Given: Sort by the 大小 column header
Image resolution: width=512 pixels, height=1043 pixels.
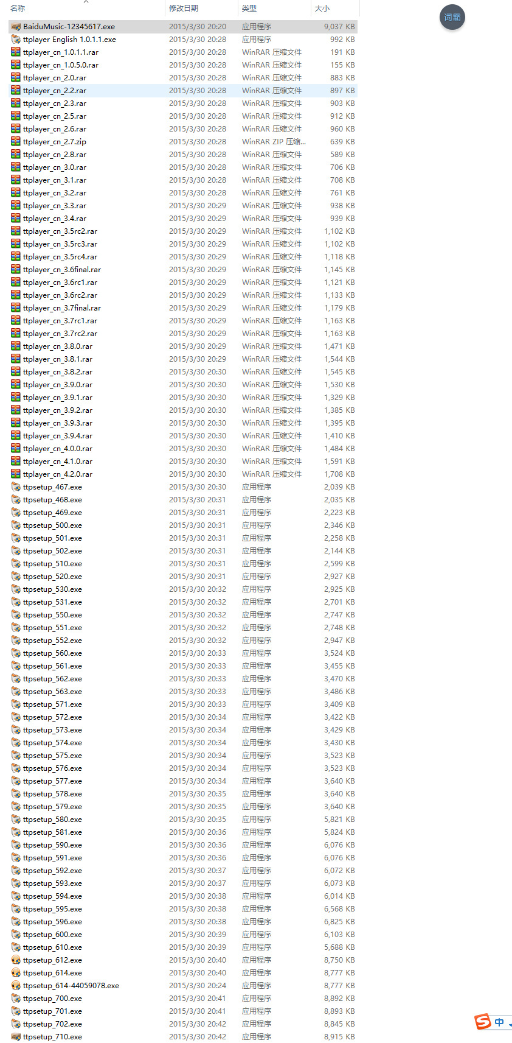Looking at the screenshot, I should click(x=322, y=9).
